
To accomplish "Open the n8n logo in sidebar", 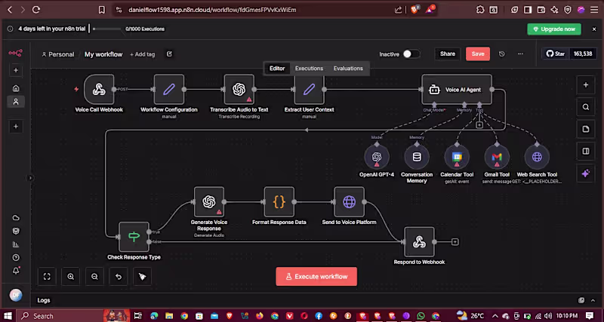I will pos(16,53).
